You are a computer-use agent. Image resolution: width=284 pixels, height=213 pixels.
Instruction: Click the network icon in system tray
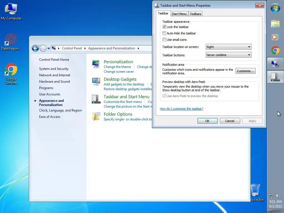[271, 196]
